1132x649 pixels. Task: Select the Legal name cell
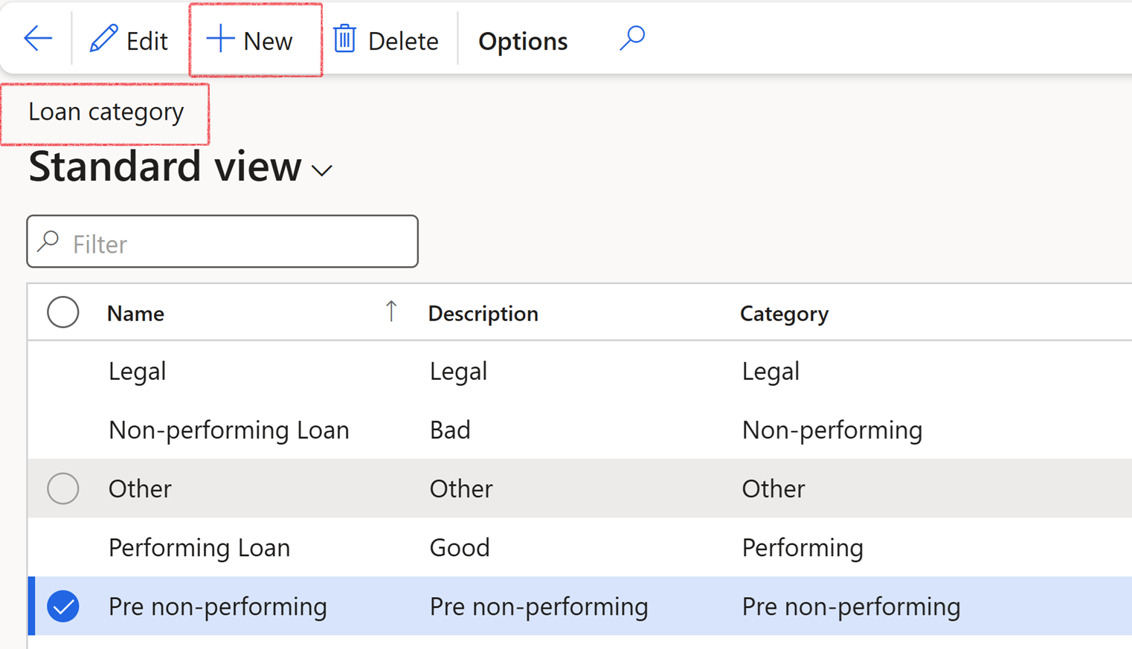[138, 371]
